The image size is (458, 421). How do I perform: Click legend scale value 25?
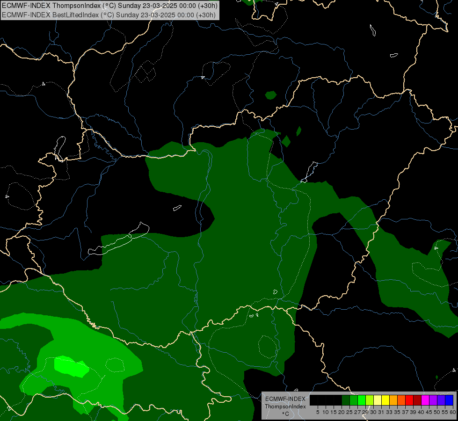(x=349, y=412)
